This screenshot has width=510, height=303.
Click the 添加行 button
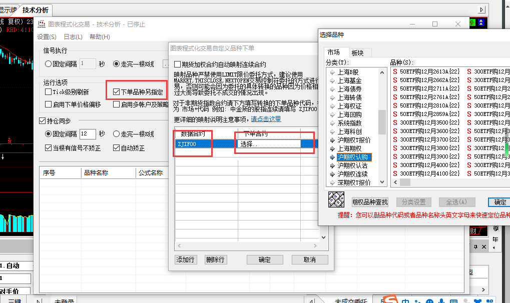pos(185,259)
